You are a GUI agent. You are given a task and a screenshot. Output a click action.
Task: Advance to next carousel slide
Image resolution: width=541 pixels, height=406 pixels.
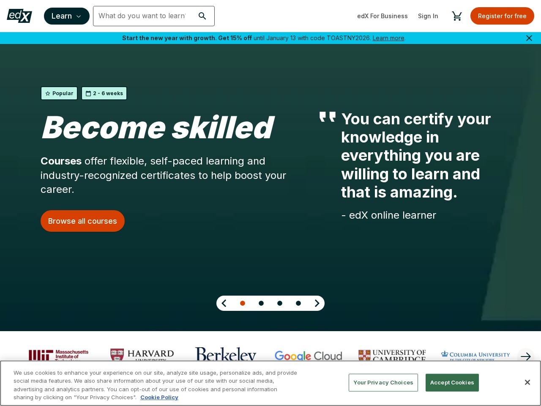pyautogui.click(x=317, y=303)
